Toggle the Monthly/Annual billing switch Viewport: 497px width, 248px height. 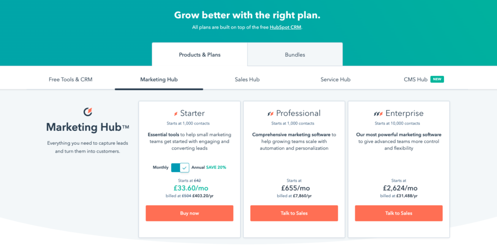click(x=180, y=168)
